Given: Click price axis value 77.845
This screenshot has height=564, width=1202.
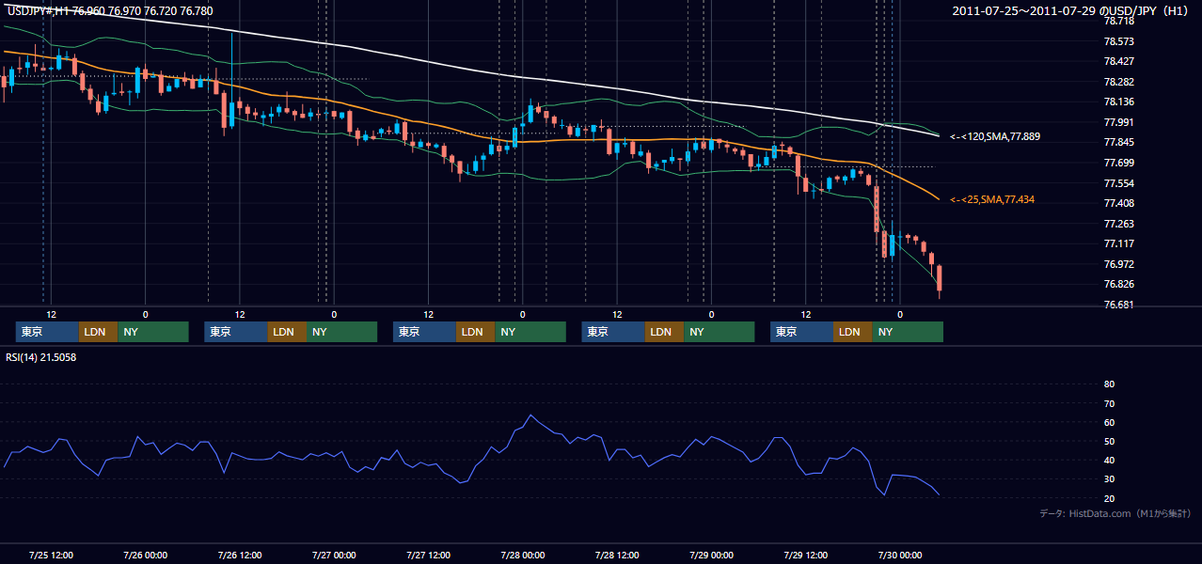Looking at the screenshot, I should tap(1118, 142).
